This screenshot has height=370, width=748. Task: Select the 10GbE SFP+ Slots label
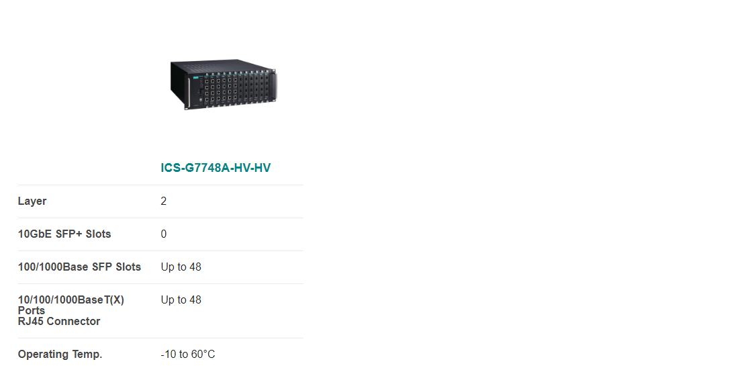point(64,234)
